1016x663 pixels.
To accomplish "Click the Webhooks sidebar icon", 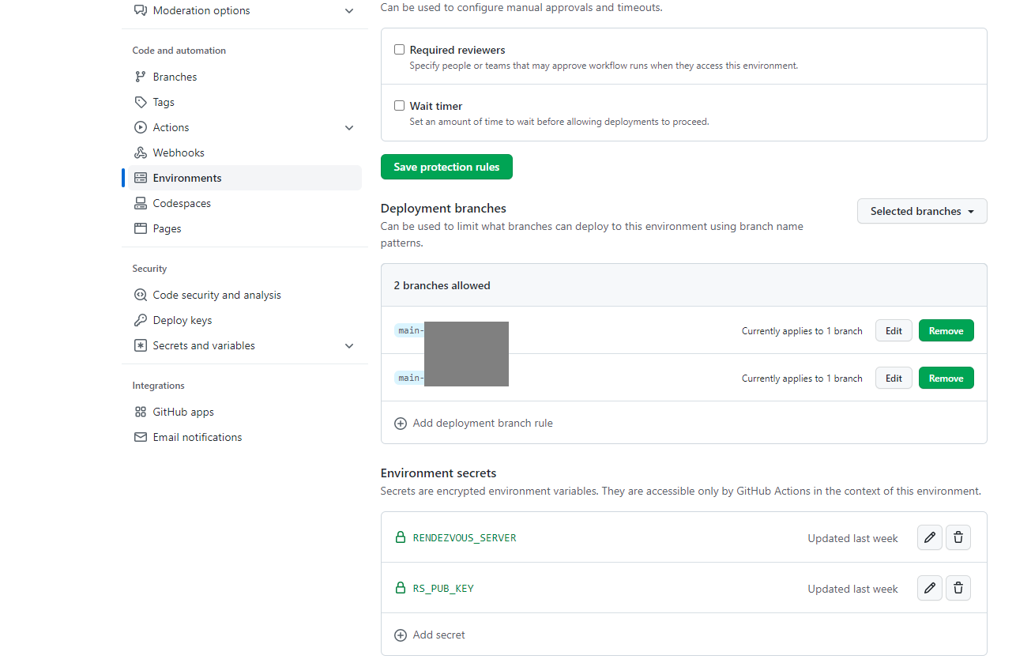I will 141,152.
